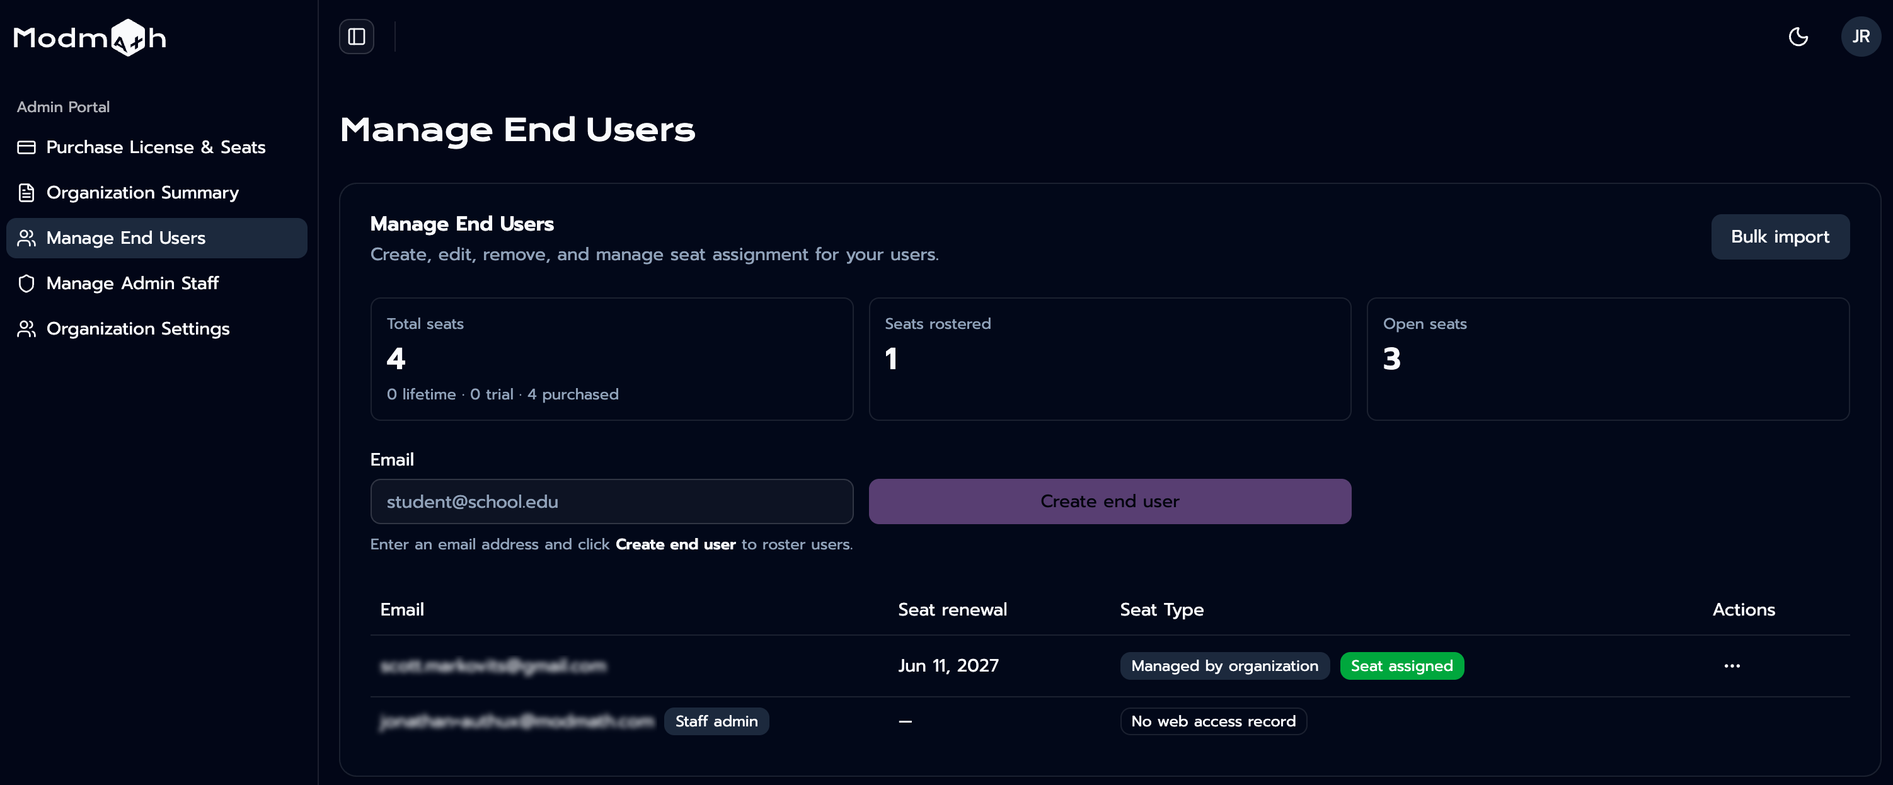1893x785 pixels.
Task: Click the Email column header in table
Action: coord(402,610)
